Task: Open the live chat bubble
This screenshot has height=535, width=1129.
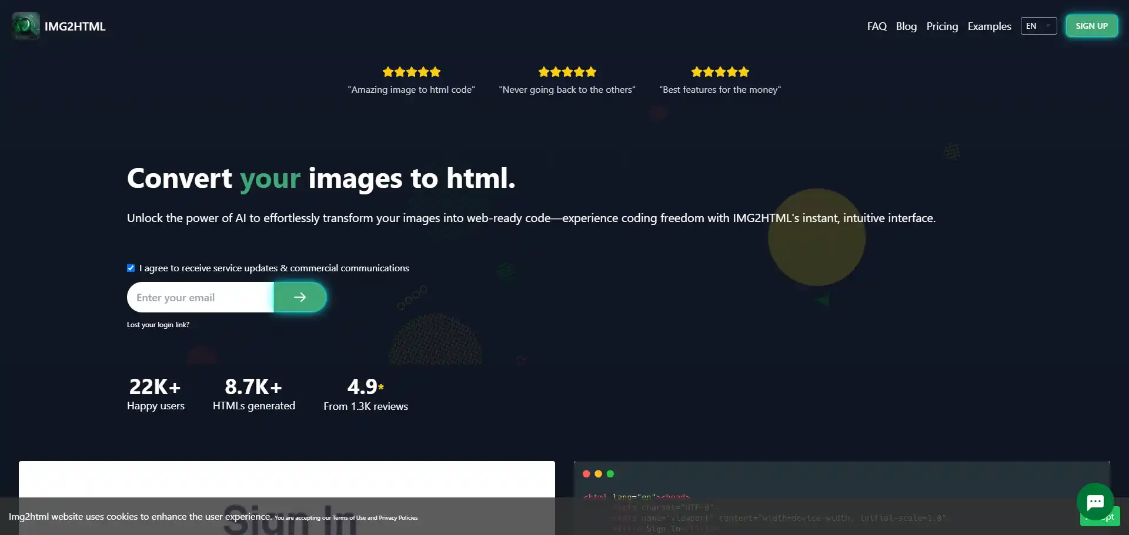Action: pyautogui.click(x=1095, y=502)
